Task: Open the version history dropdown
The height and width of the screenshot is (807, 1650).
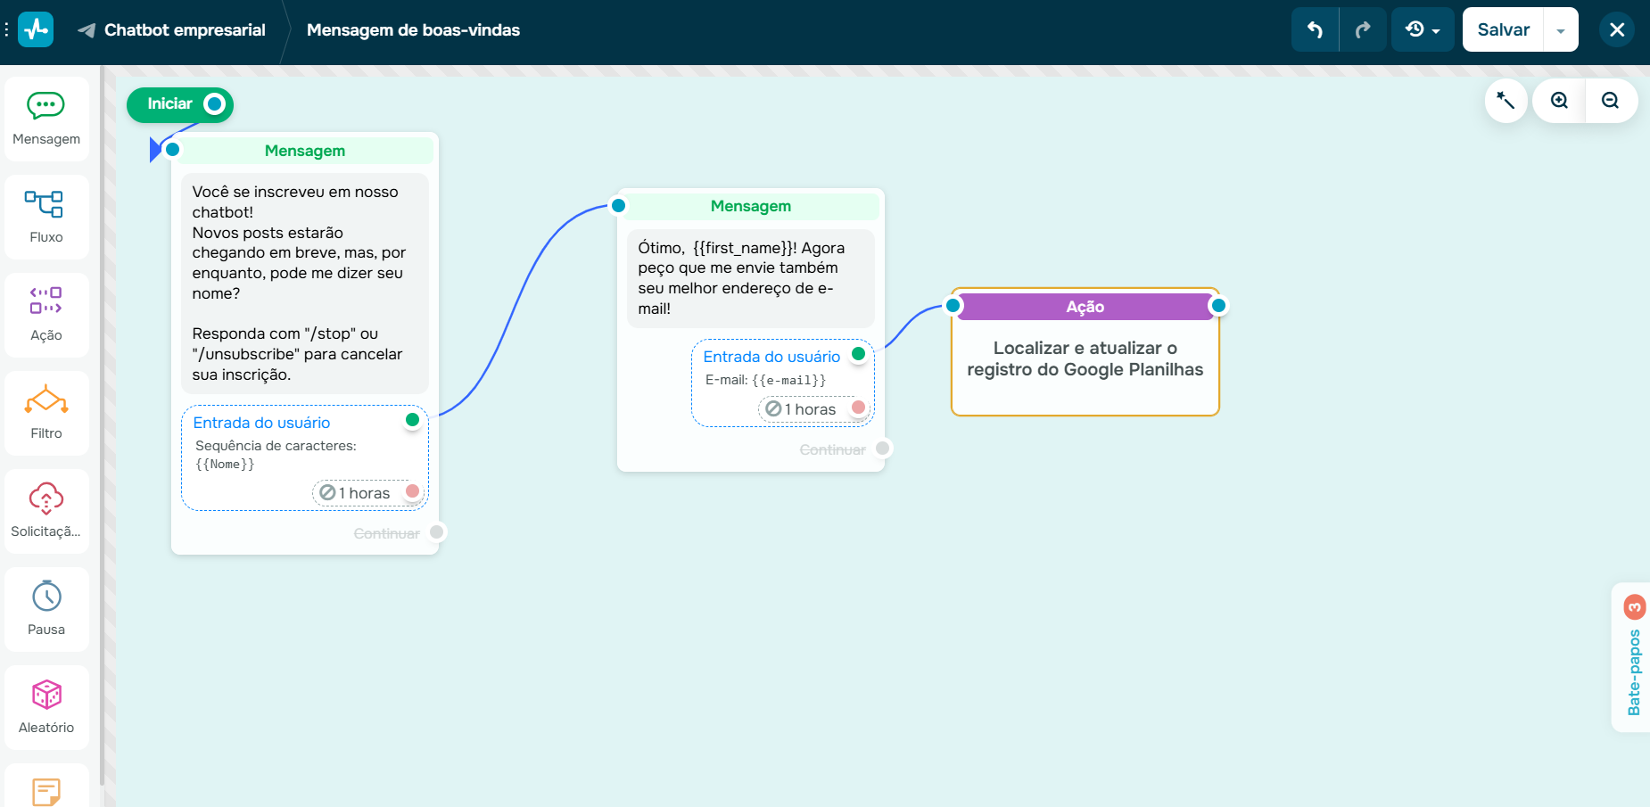Action: (x=1423, y=30)
